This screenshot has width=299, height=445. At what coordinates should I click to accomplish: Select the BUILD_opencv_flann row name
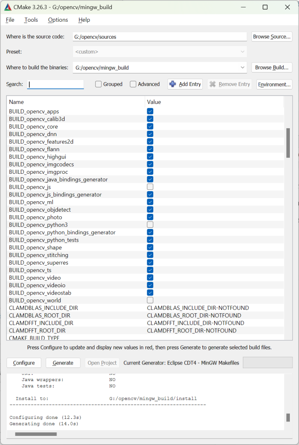pos(34,149)
